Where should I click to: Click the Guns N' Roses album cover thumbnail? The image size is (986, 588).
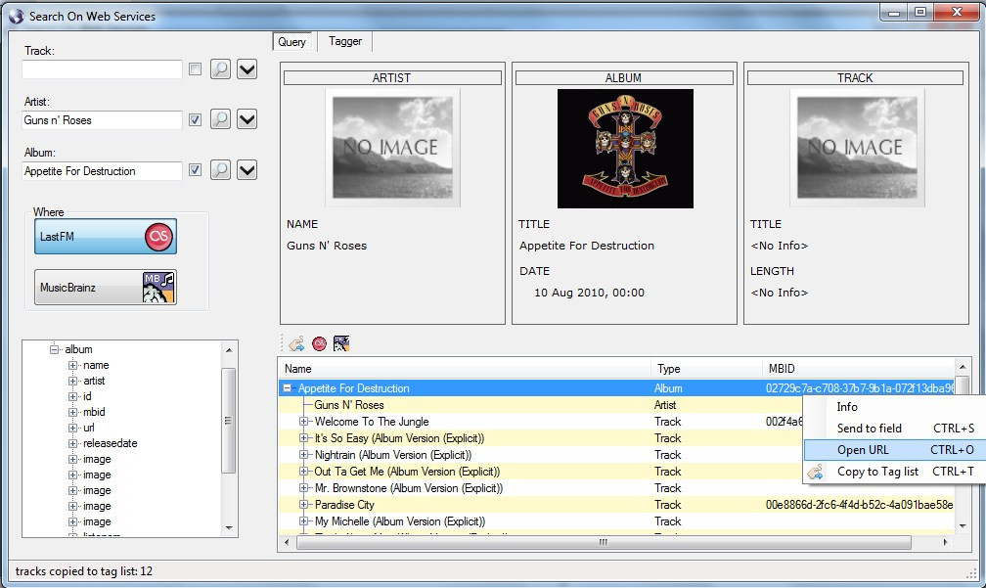click(626, 149)
